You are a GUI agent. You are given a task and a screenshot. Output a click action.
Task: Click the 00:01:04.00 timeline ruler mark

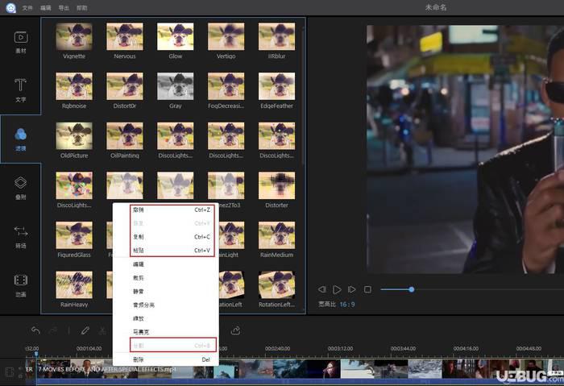[89, 348]
